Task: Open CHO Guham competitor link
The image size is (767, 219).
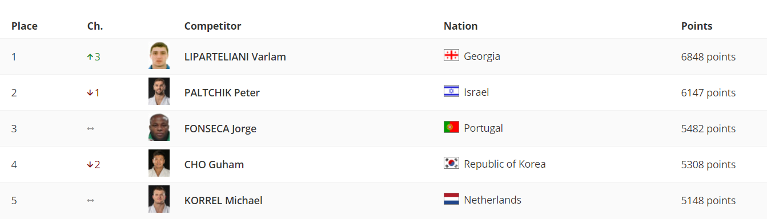Action: point(214,165)
